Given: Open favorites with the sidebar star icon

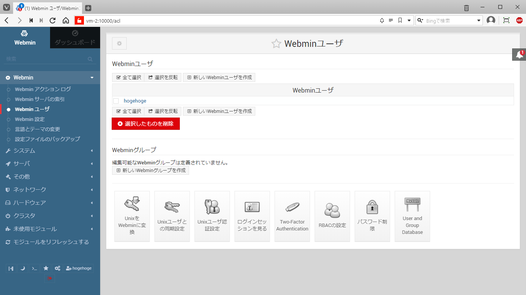Looking at the screenshot, I should click(46, 268).
